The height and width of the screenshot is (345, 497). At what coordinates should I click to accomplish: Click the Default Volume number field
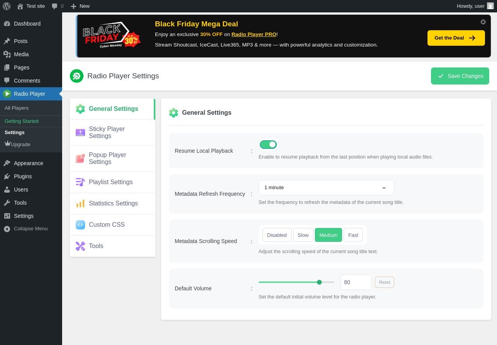[356, 282]
